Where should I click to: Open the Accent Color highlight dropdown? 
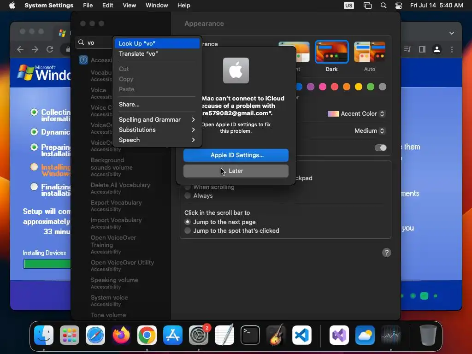(x=356, y=114)
